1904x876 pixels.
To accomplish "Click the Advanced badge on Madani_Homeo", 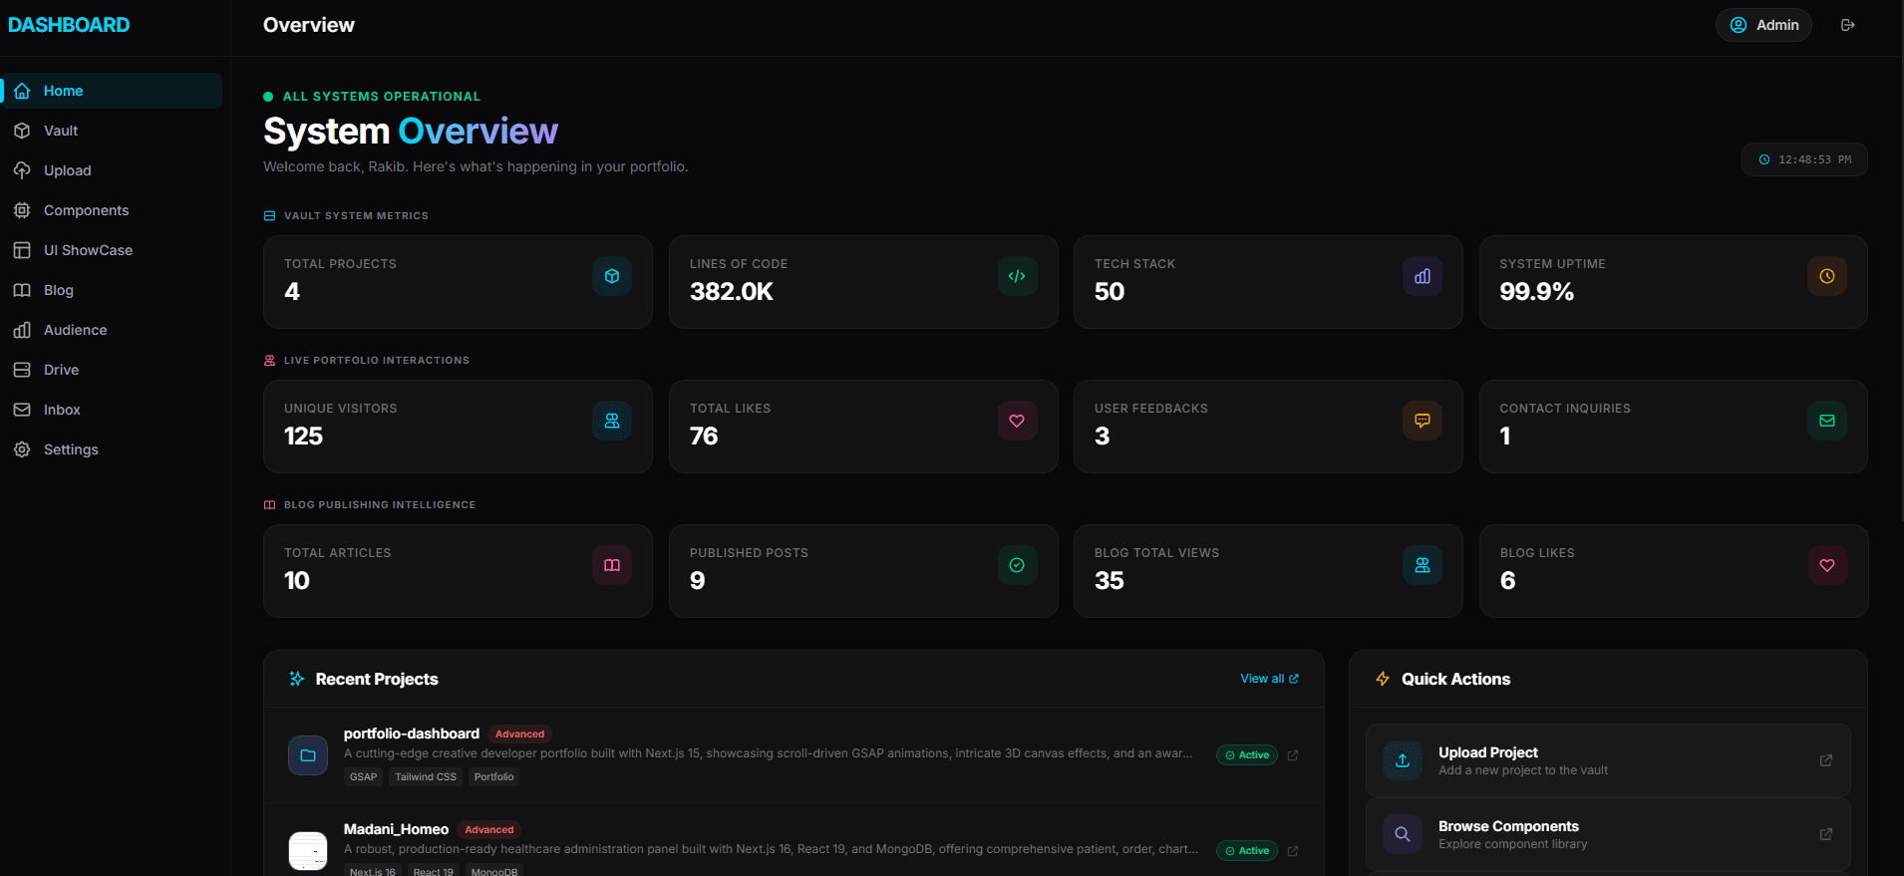I will coord(489,829).
